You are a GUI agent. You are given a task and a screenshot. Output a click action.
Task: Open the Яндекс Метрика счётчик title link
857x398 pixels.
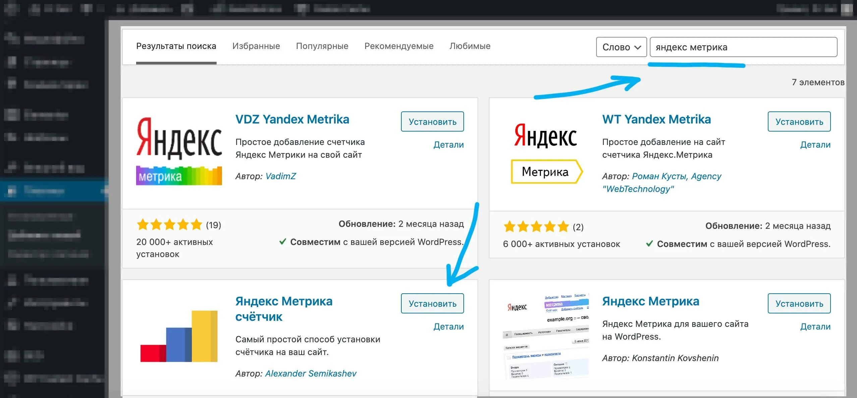(284, 309)
